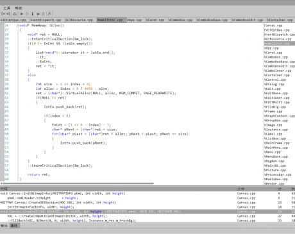
Task: Select result row 'pbmi->bmiHeader.biHeight = height'
Action: 147,198
